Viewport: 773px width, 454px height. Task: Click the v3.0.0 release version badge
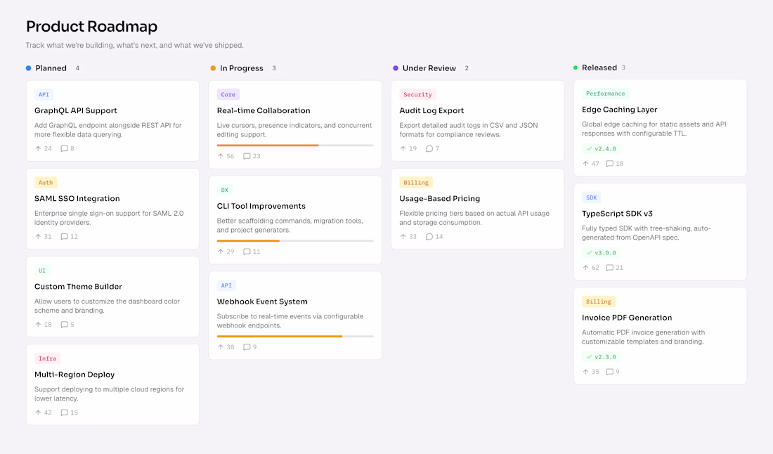[x=600, y=253]
